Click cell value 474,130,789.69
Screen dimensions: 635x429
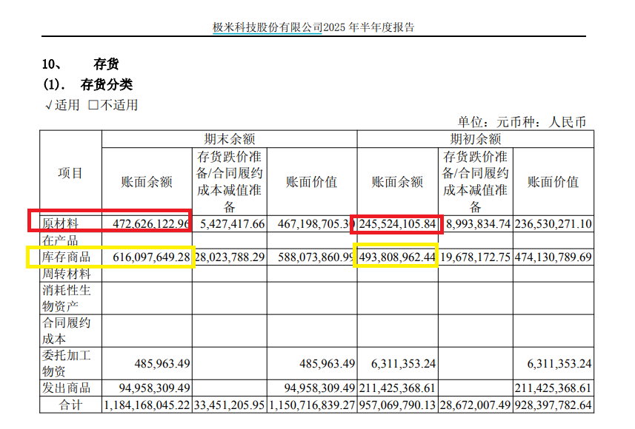[553, 257]
